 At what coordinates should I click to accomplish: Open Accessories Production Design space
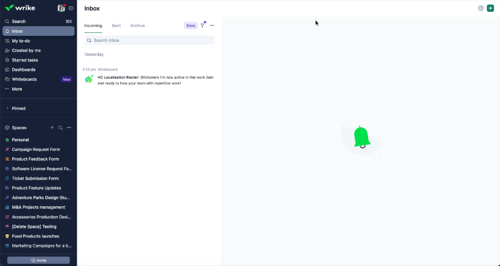[x=38, y=217]
